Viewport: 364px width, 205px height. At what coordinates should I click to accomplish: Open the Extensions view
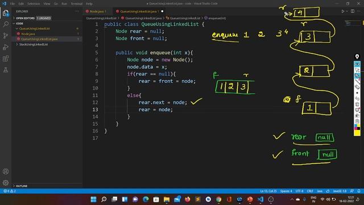pyautogui.click(x=6, y=58)
